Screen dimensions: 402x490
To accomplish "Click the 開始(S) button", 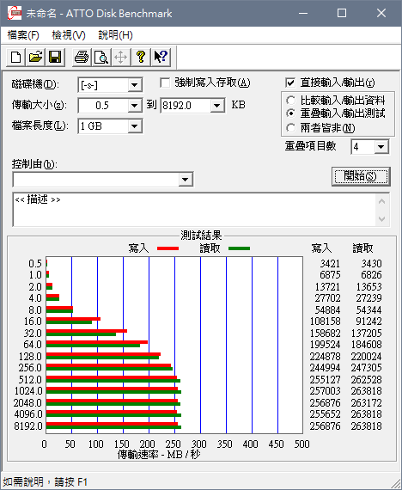I will tap(361, 176).
